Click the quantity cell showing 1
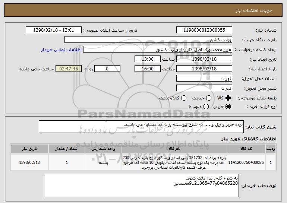 (x=67, y=162)
